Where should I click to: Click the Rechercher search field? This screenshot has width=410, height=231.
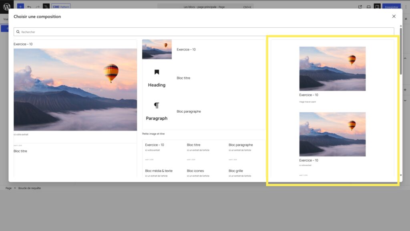[204, 32]
